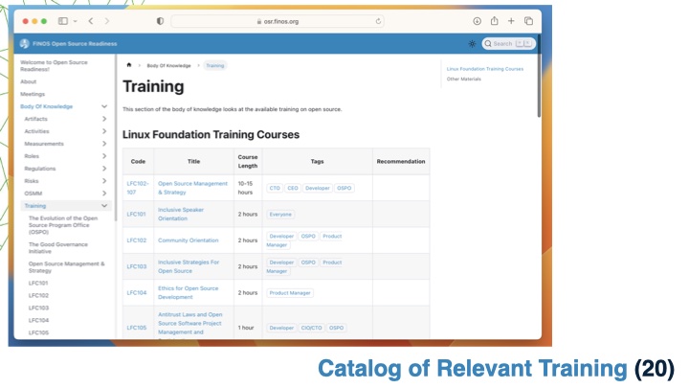The image size is (689, 388).
Task: Expand the Risks section chevron
Action: point(104,181)
